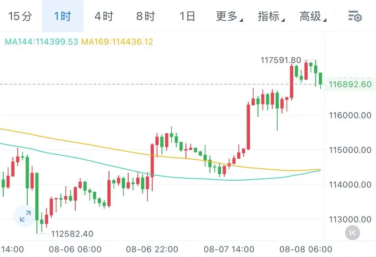Click the 116000.00 price axis label

tap(350, 115)
